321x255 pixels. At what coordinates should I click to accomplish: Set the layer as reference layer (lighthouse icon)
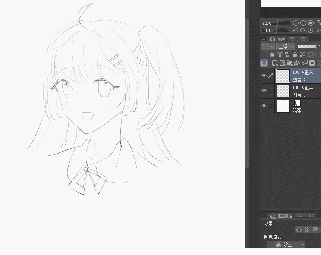(x=280, y=54)
